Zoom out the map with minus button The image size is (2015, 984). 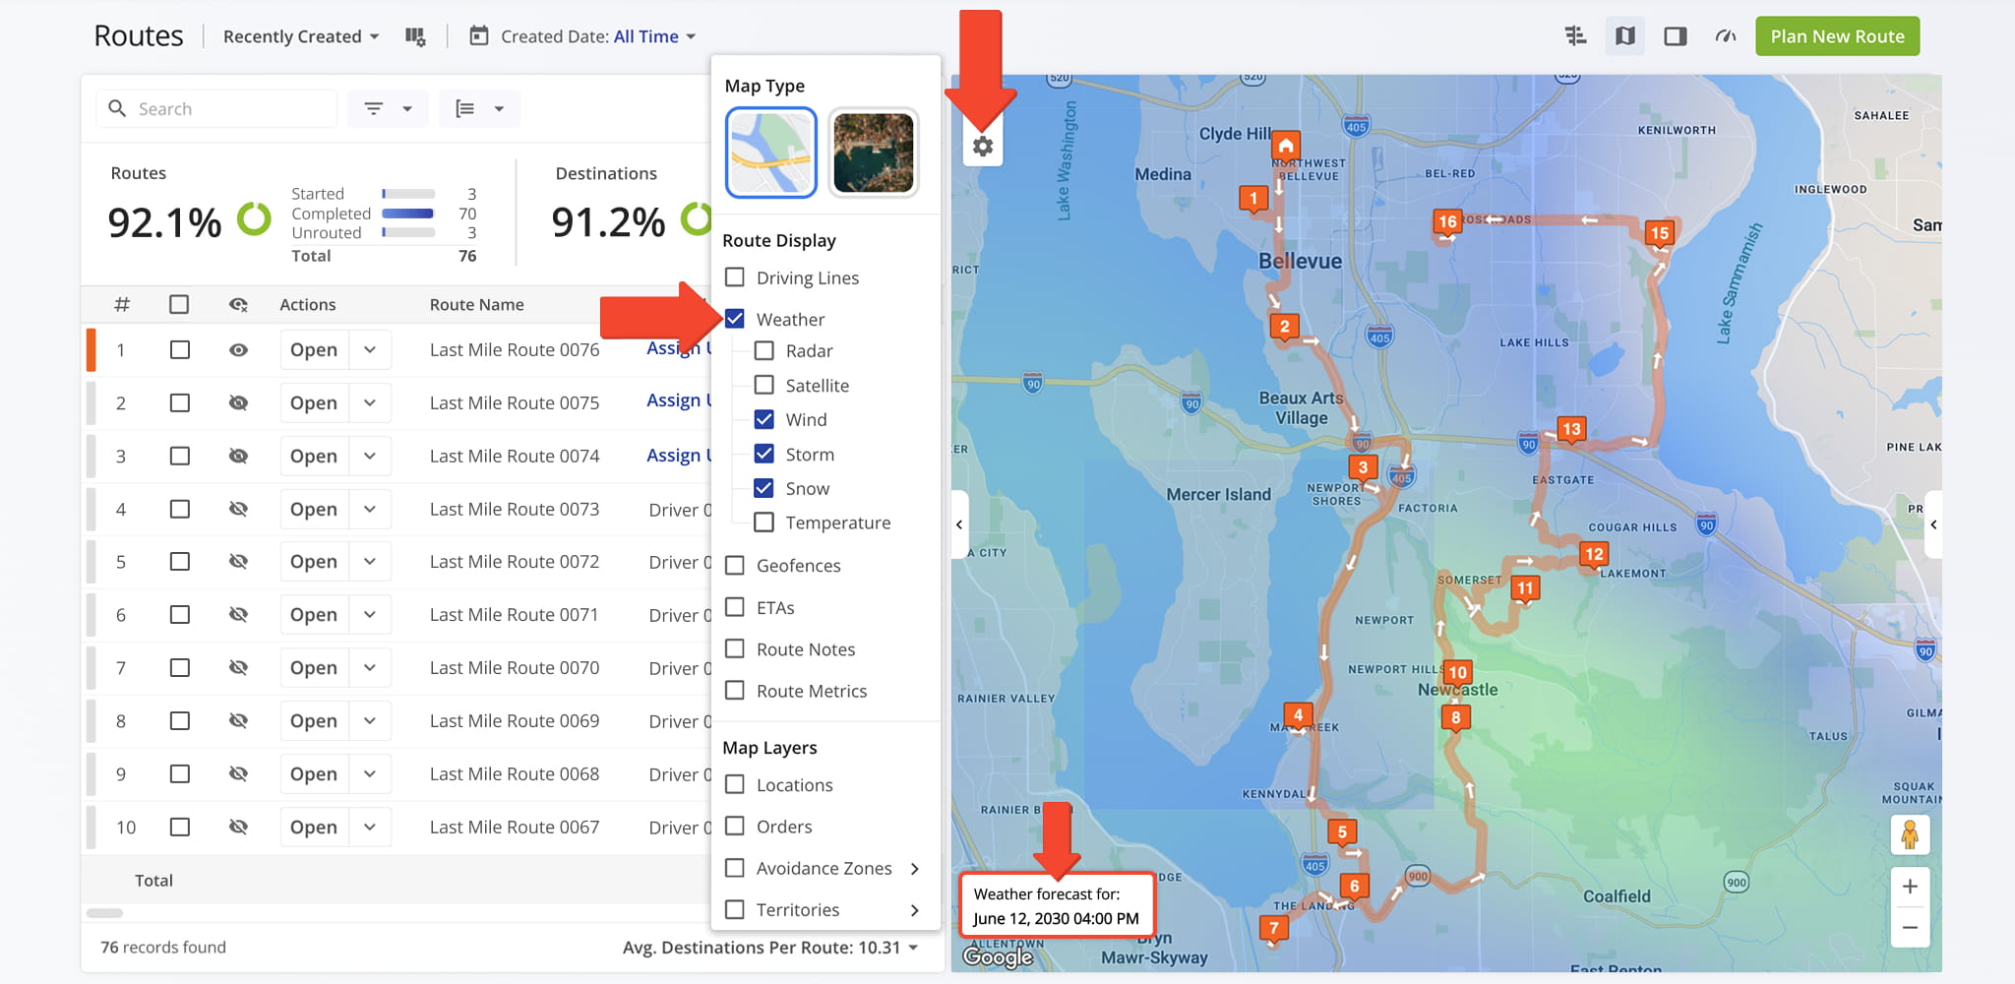(x=1910, y=927)
